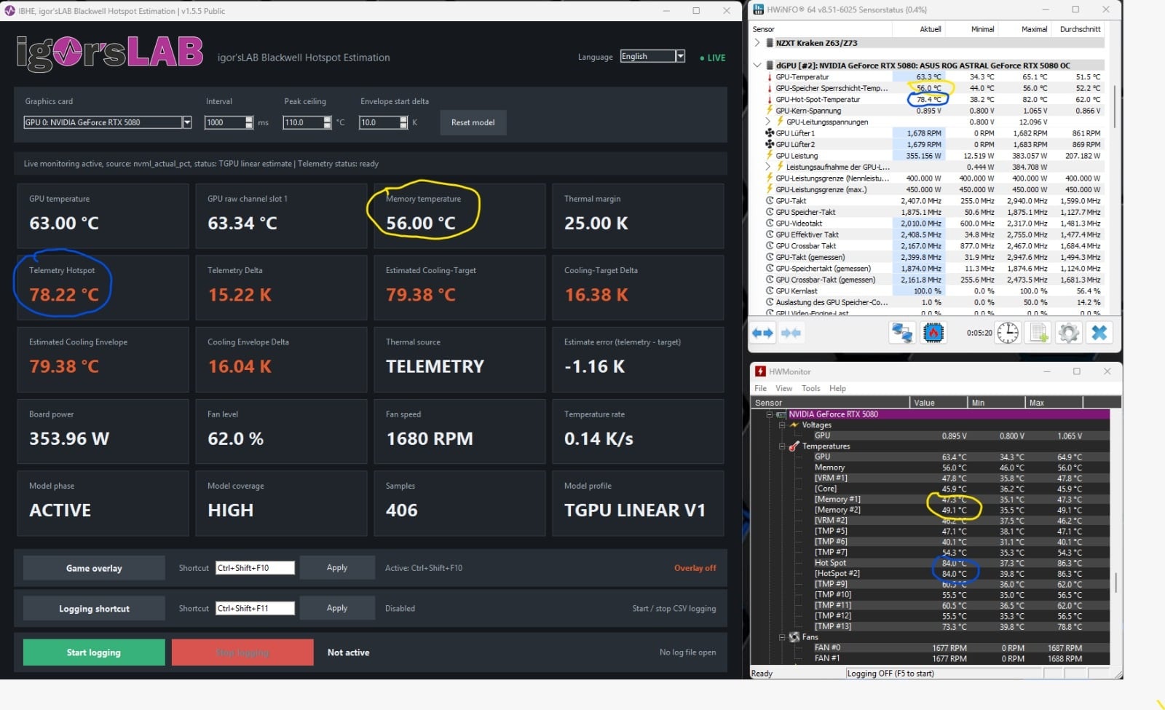The image size is (1165, 710).
Task: Click clock icon beside GPU-Takt row
Action: point(770,201)
